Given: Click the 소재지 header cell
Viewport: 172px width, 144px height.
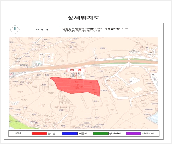Looking at the screenshot, I should click(x=42, y=30).
